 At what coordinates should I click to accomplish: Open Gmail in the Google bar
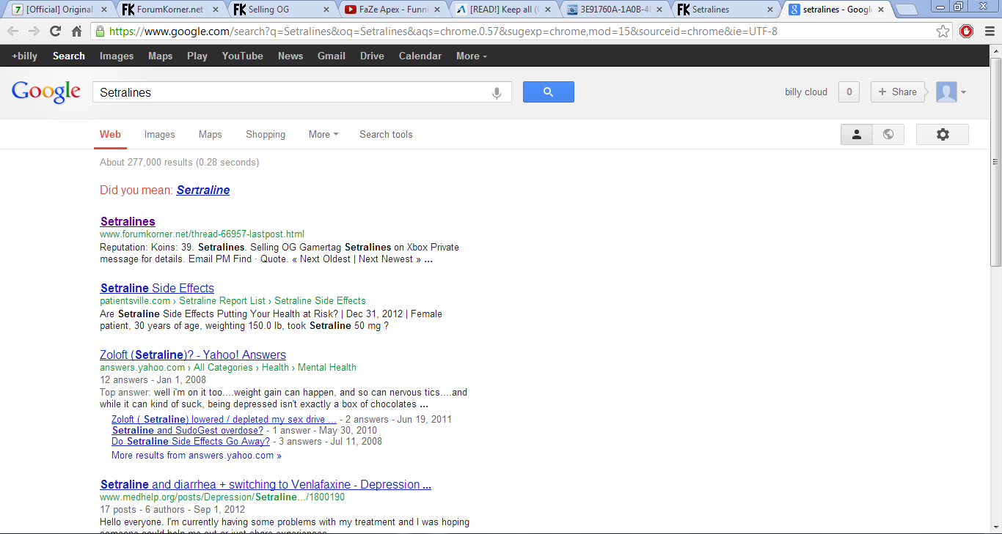pos(332,56)
